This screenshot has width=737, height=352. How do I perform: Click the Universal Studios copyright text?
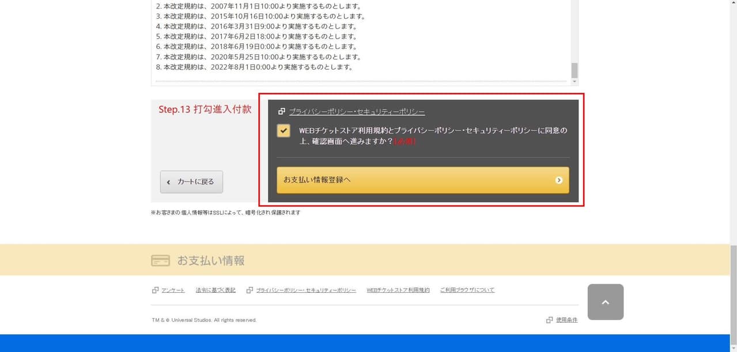(204, 320)
